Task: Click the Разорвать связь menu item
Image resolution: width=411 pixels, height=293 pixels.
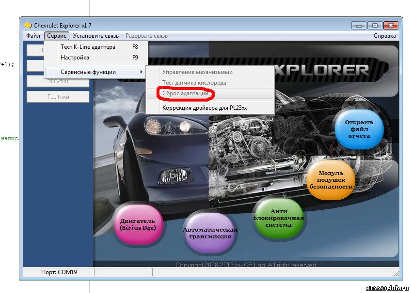Action: [x=146, y=36]
